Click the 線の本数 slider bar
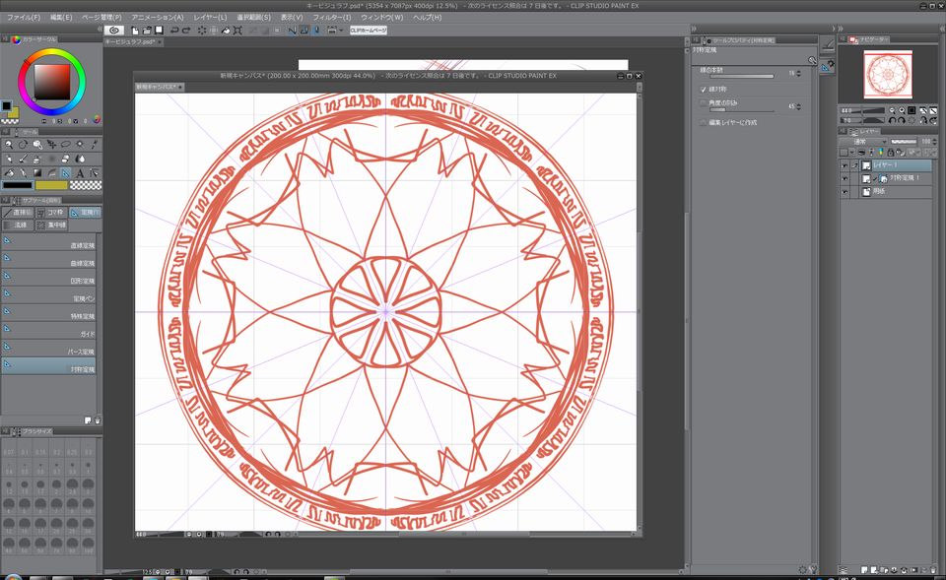The image size is (946, 580). 741,77
